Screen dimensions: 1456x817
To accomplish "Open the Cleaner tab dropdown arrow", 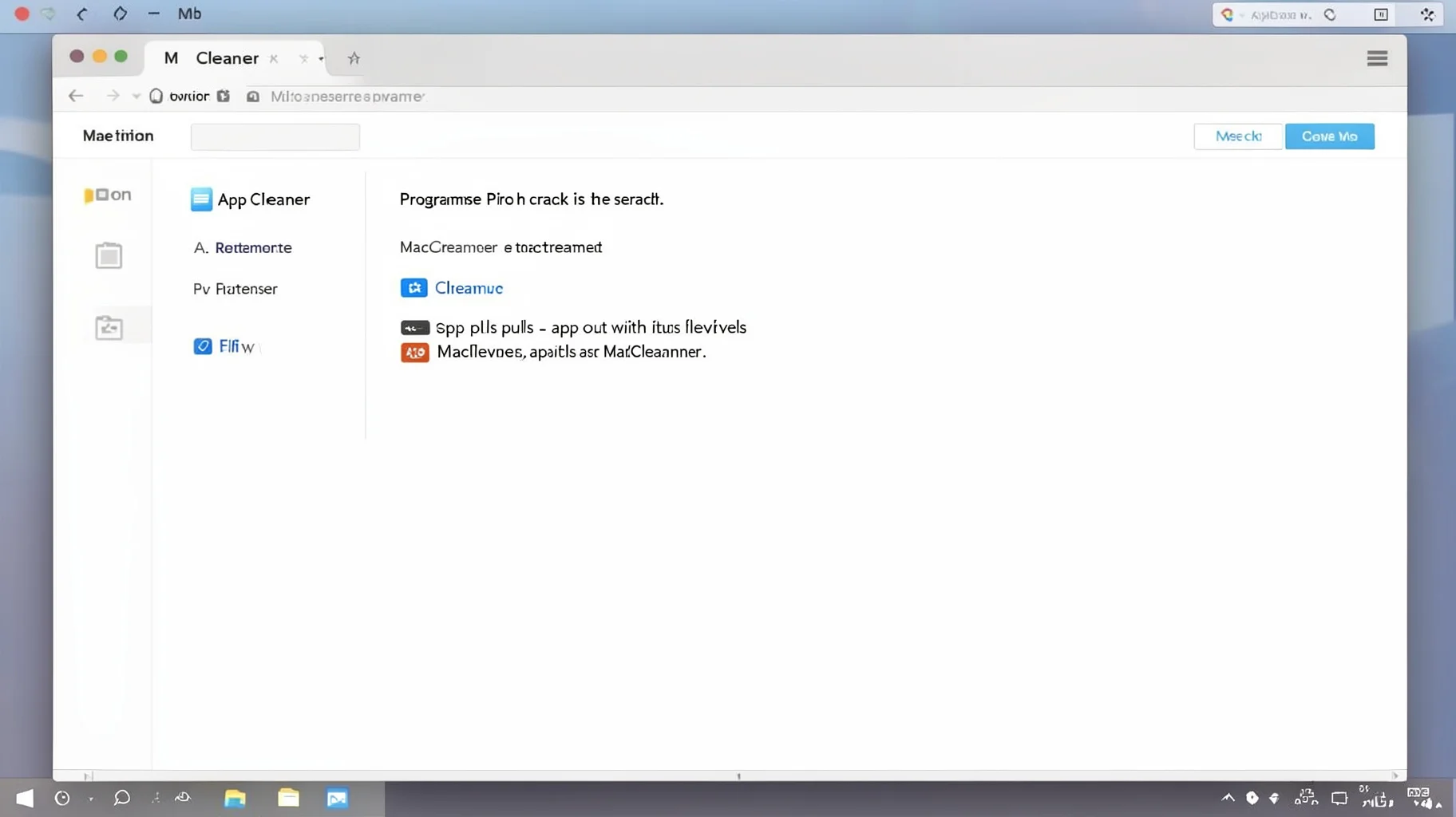I will click(x=321, y=58).
